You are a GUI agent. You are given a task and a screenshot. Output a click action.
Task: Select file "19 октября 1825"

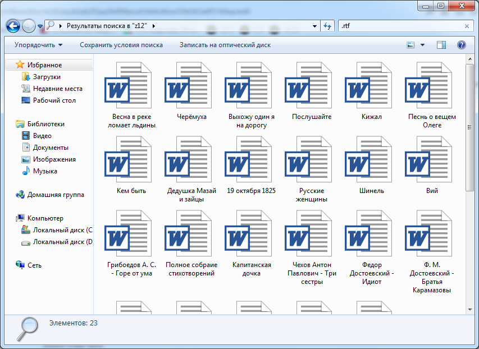point(252,165)
